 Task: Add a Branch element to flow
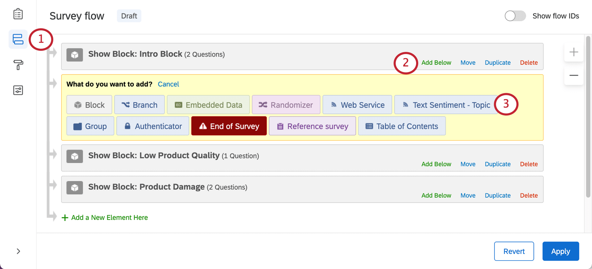[139, 105]
